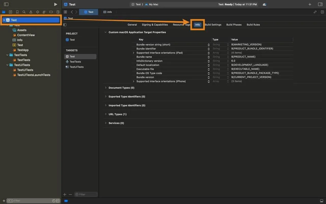Open the Test scheme and My Mac destination selector
326x204 pixels.
pos(145,4)
